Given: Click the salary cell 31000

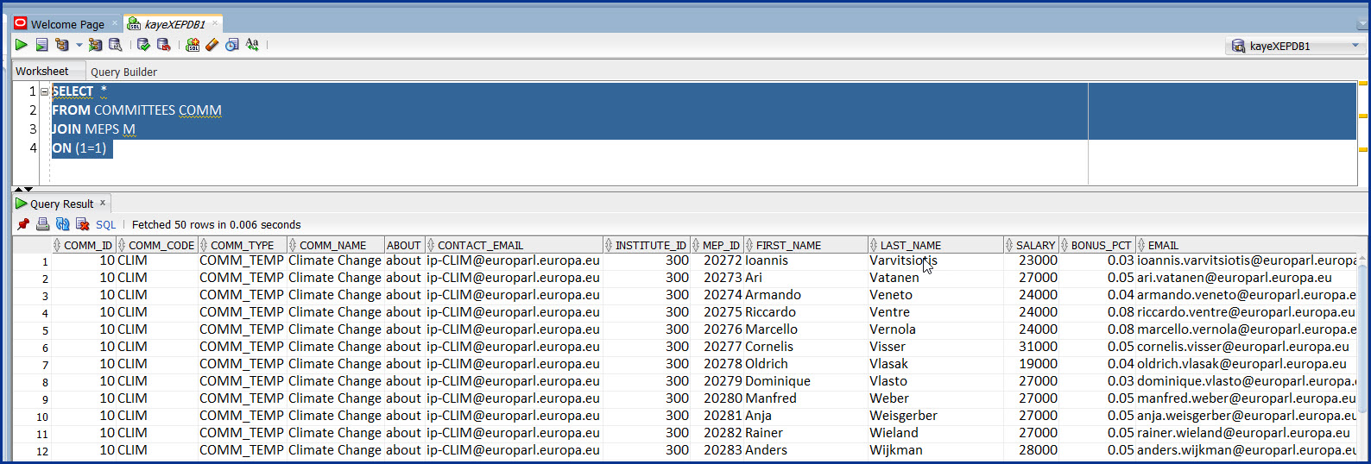Looking at the screenshot, I should click(x=1031, y=347).
